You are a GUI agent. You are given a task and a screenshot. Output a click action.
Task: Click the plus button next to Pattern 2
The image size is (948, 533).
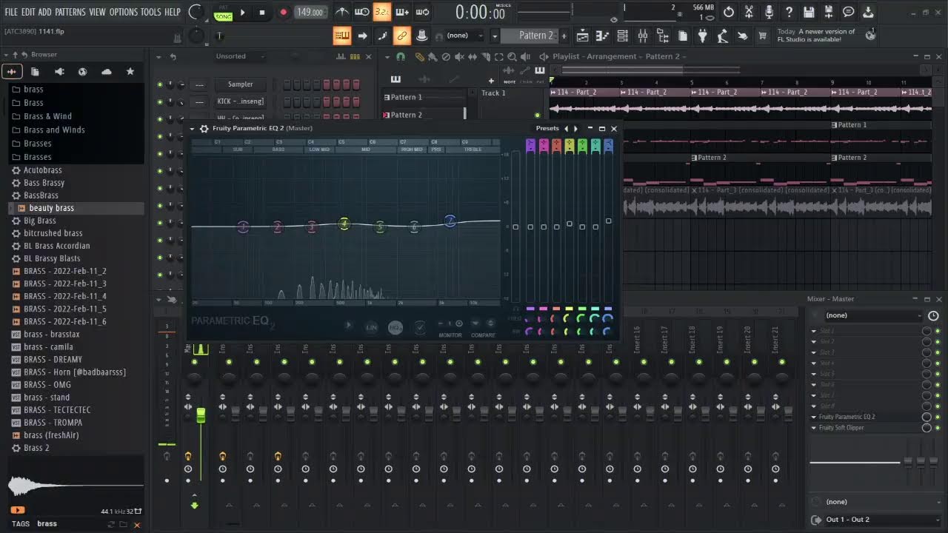tap(564, 36)
